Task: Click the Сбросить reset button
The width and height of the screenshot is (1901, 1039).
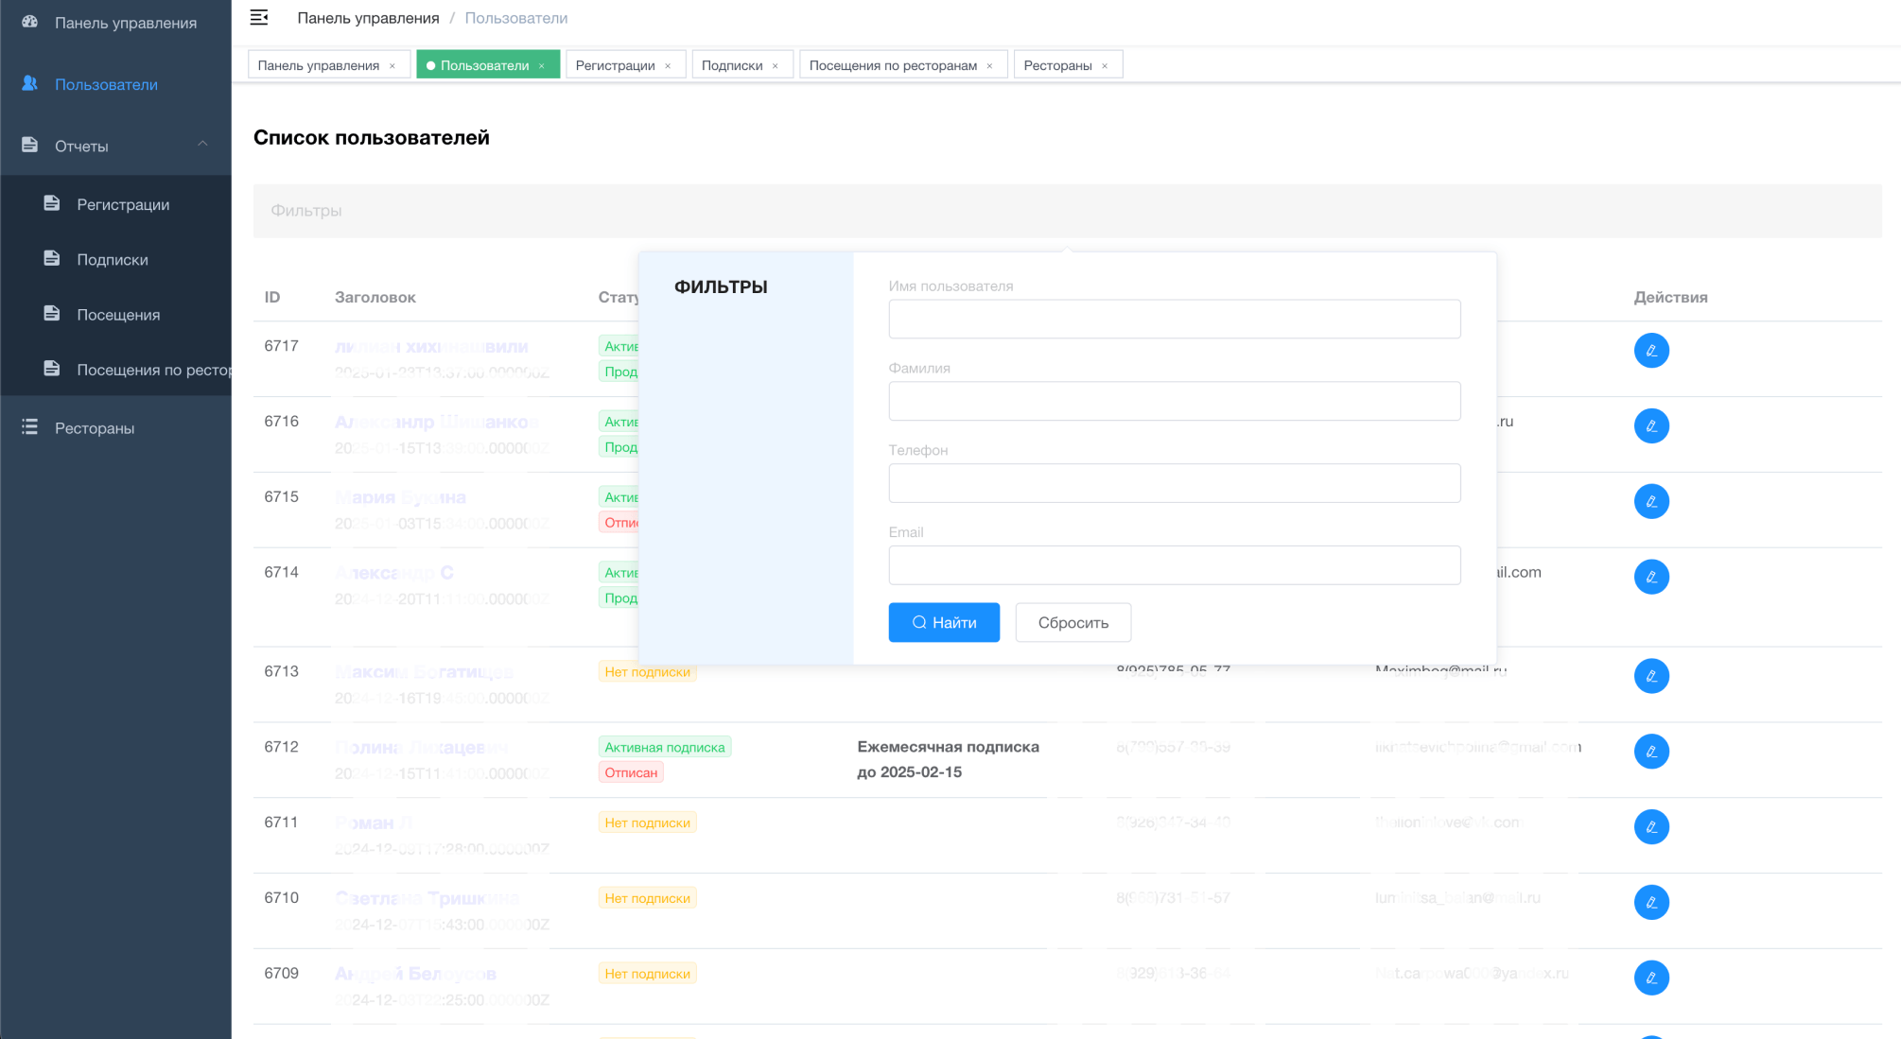Action: [x=1073, y=623]
